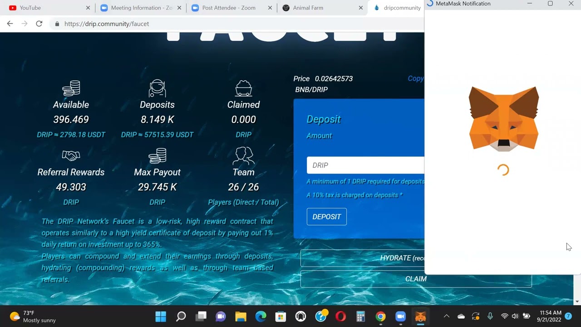Screen dimensions: 581x327
Task: Open the weather widget showing 73°F
Action: [33, 316]
